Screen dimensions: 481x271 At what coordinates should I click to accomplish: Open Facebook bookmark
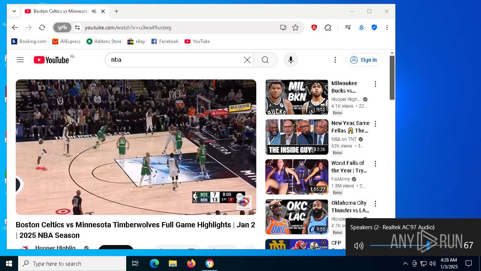pyautogui.click(x=165, y=41)
